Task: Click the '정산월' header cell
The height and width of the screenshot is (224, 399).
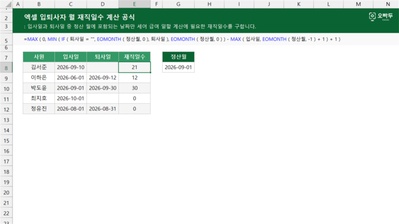Action: (178, 57)
